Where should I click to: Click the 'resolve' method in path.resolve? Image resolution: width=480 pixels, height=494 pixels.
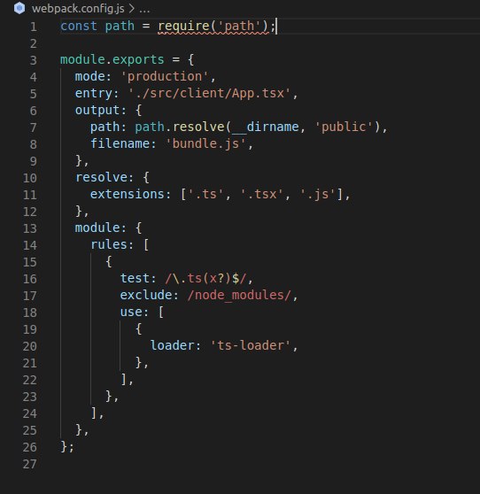pyautogui.click(x=198, y=127)
